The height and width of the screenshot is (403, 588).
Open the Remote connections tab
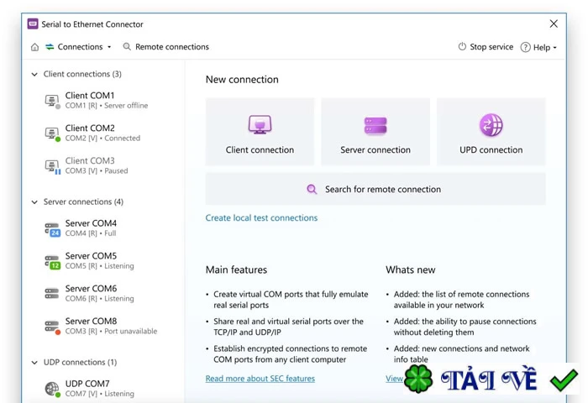pos(171,47)
